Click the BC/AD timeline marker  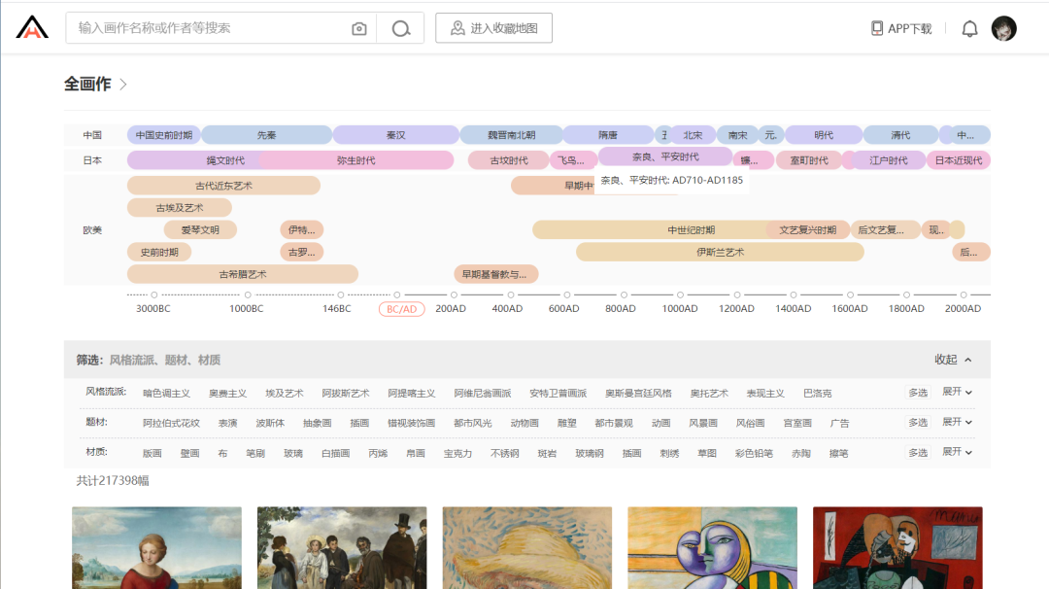point(401,309)
